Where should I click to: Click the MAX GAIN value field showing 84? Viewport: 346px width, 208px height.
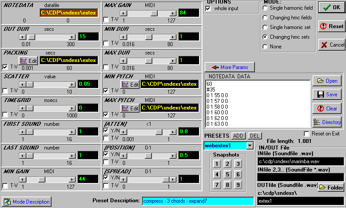click(x=189, y=13)
